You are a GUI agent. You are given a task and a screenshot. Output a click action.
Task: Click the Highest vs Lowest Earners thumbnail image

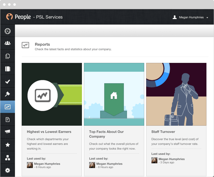point(52,94)
